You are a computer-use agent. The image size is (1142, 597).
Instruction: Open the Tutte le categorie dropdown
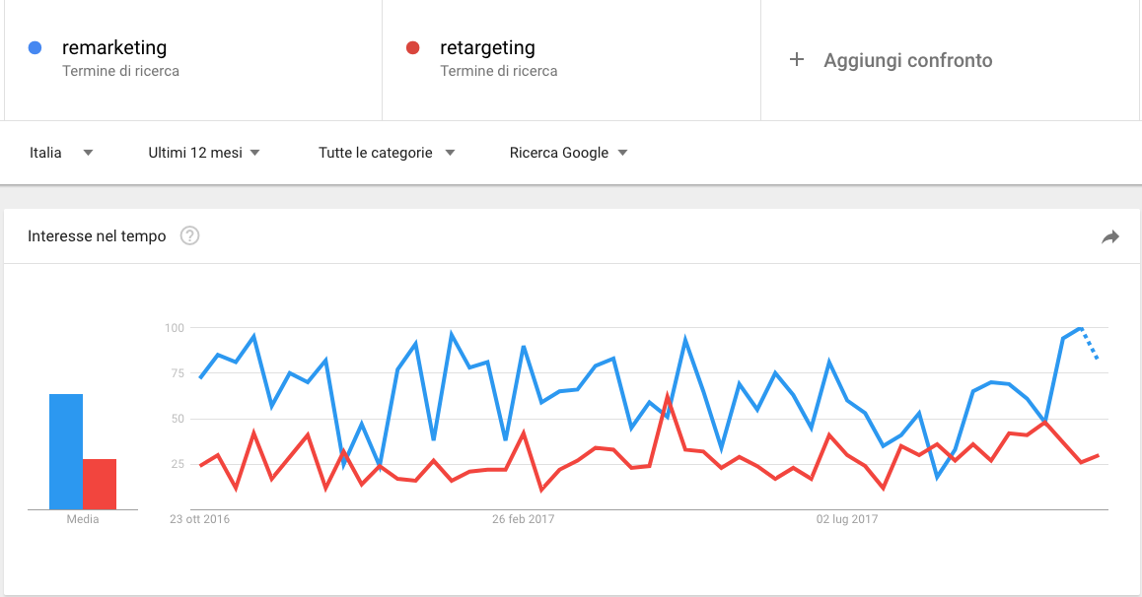click(x=387, y=153)
